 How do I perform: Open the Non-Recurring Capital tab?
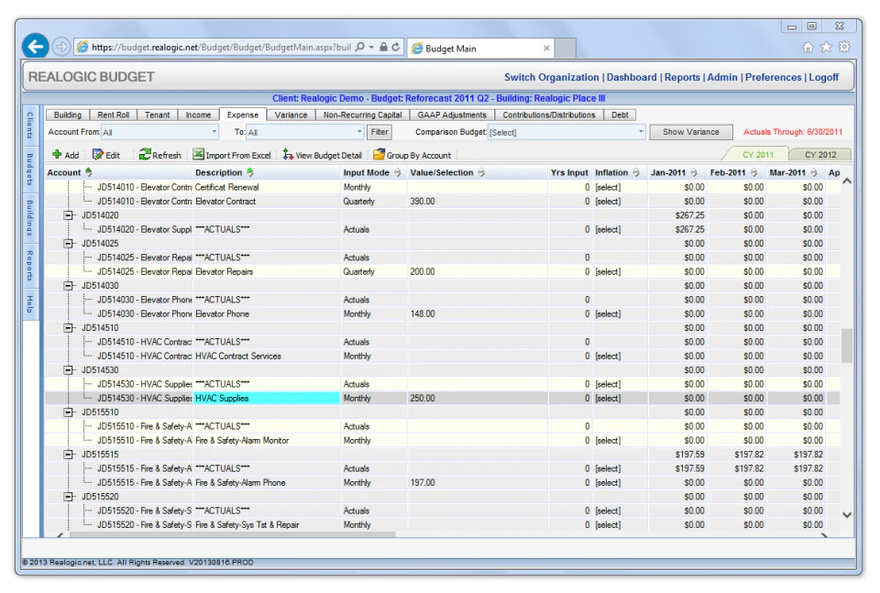[x=363, y=115]
